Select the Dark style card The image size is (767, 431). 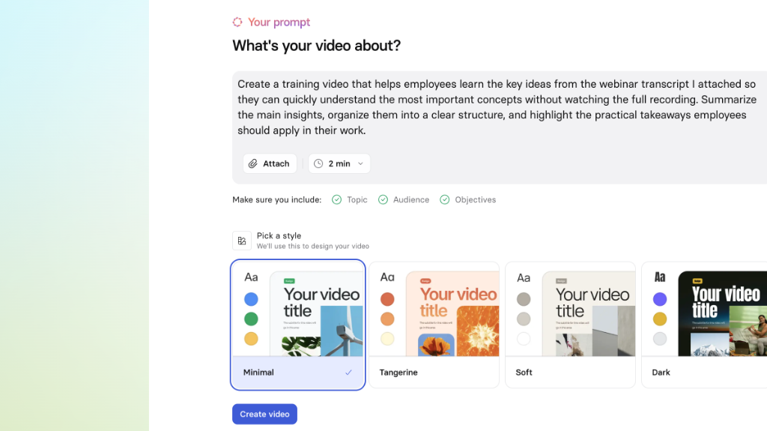pos(704,325)
